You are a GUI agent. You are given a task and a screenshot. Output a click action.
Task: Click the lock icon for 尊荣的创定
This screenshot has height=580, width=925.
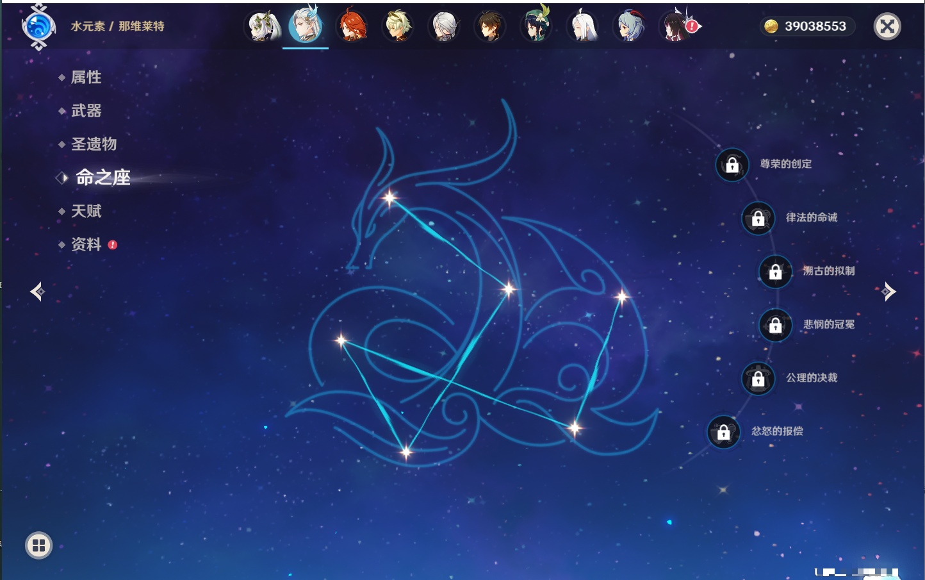(x=732, y=165)
